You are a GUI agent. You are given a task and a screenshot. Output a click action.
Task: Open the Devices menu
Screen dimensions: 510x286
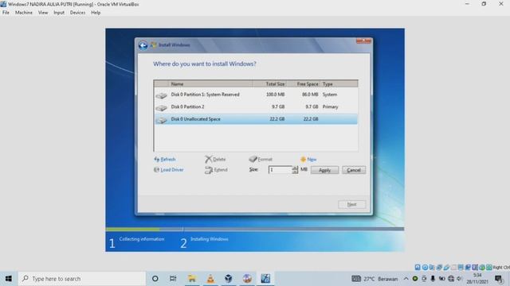pos(77,13)
